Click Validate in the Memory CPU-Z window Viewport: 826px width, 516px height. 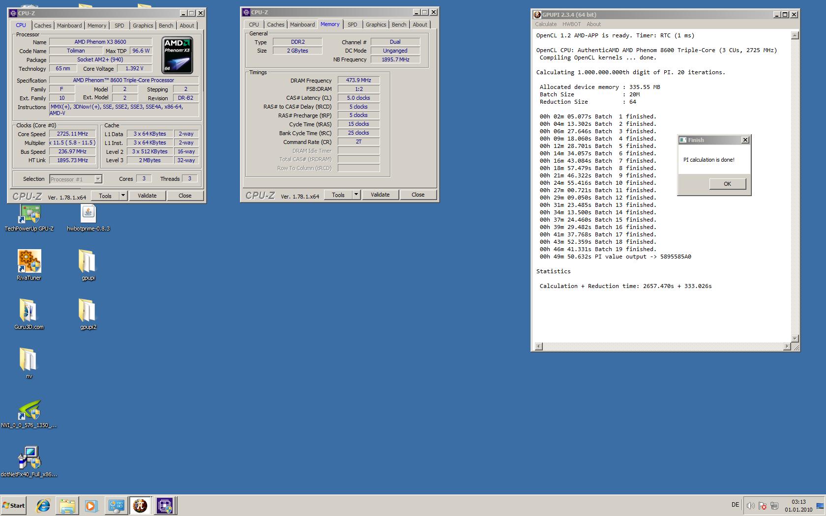[x=380, y=195]
